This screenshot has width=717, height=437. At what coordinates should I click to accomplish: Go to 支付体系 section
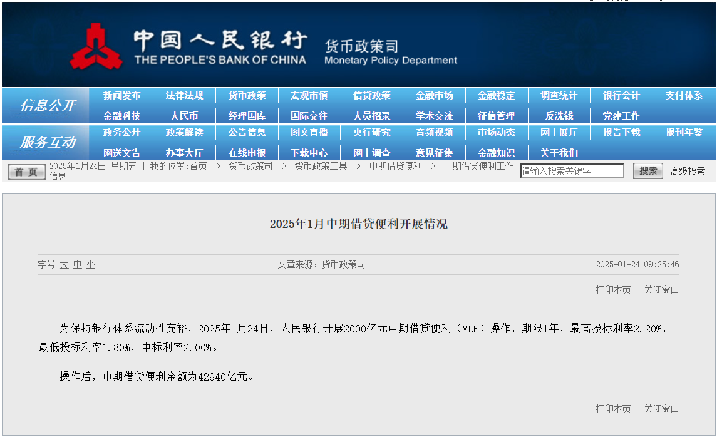(x=684, y=96)
